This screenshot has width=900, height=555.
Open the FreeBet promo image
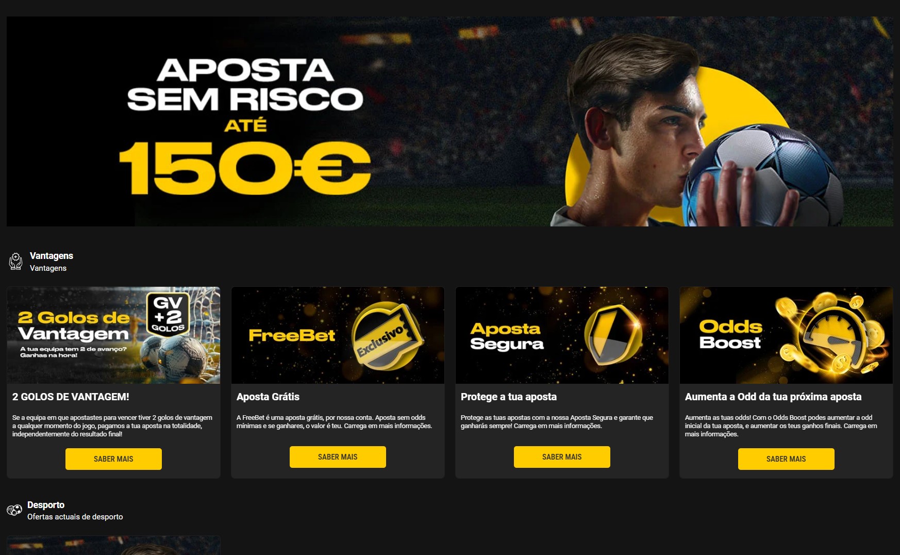pos(338,335)
